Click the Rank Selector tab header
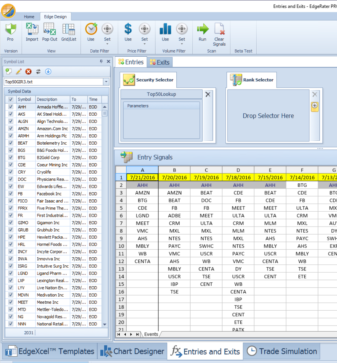337x363 pixels. 252,80
